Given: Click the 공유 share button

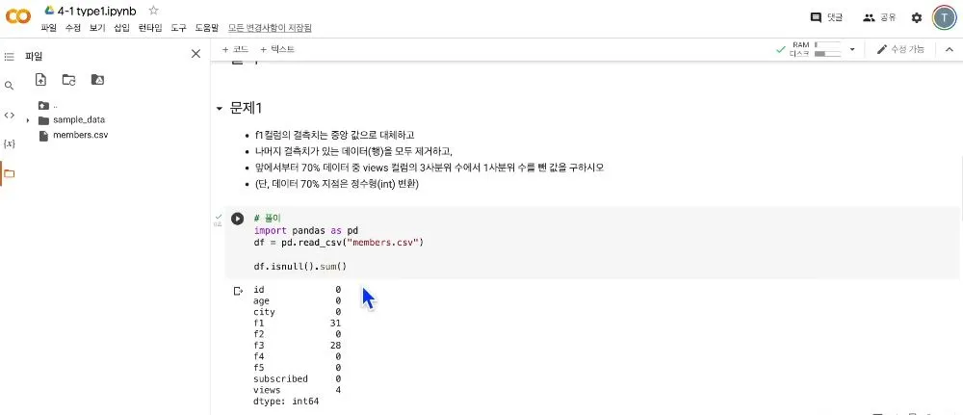Looking at the screenshot, I should (879, 17).
